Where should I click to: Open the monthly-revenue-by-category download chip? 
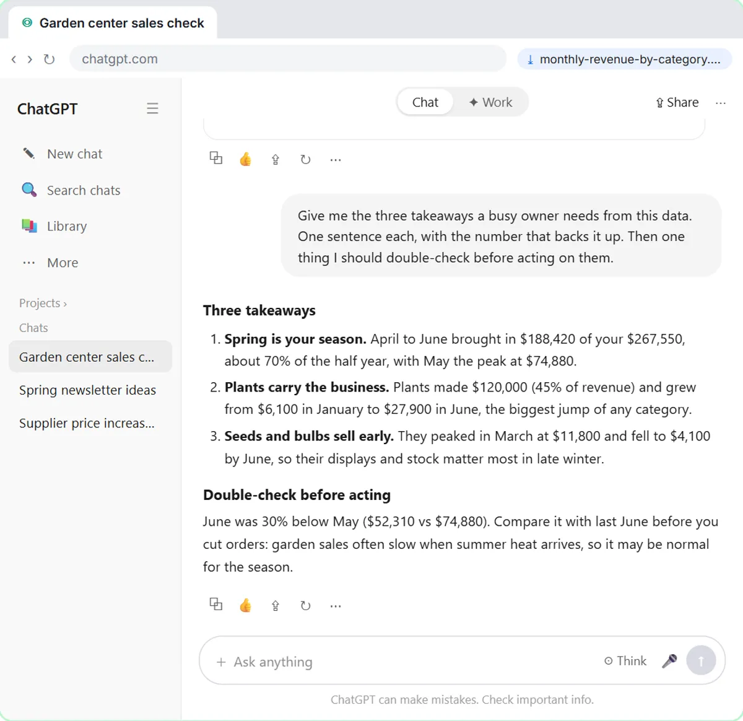[x=625, y=59]
